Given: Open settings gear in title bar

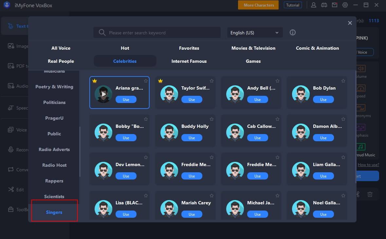Looking at the screenshot, I should point(345,5).
